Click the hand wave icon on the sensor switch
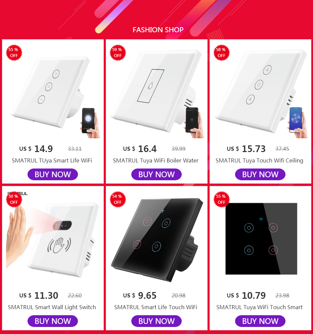The width and height of the screenshot is (313, 334). pos(59,245)
